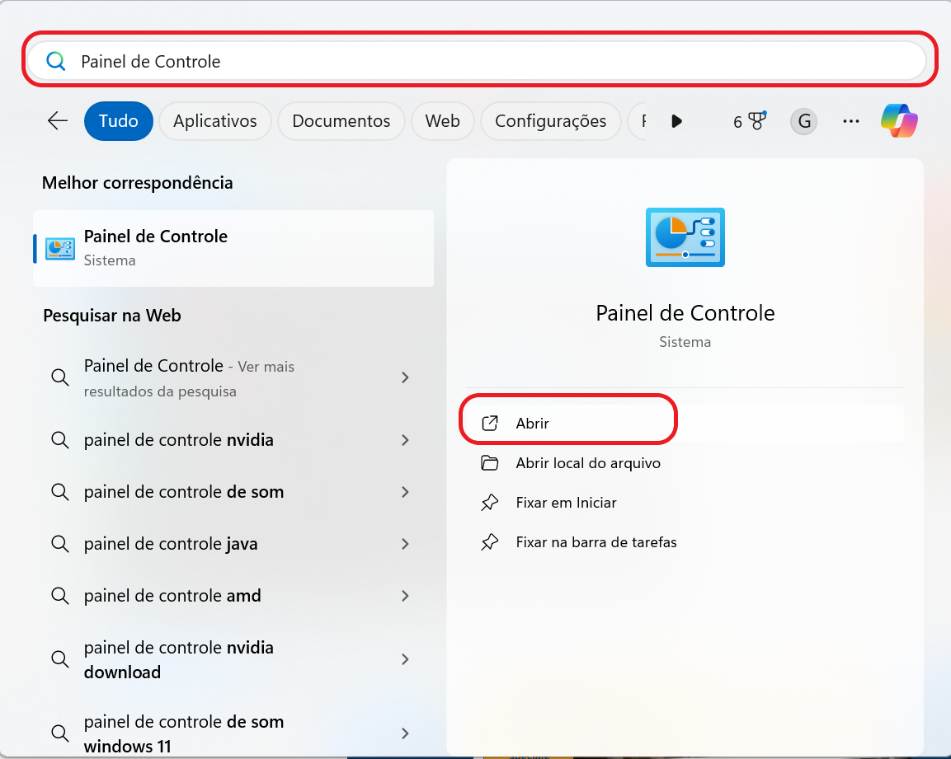The image size is (951, 759).
Task: Click Fixar em Iniciar
Action: tap(566, 503)
